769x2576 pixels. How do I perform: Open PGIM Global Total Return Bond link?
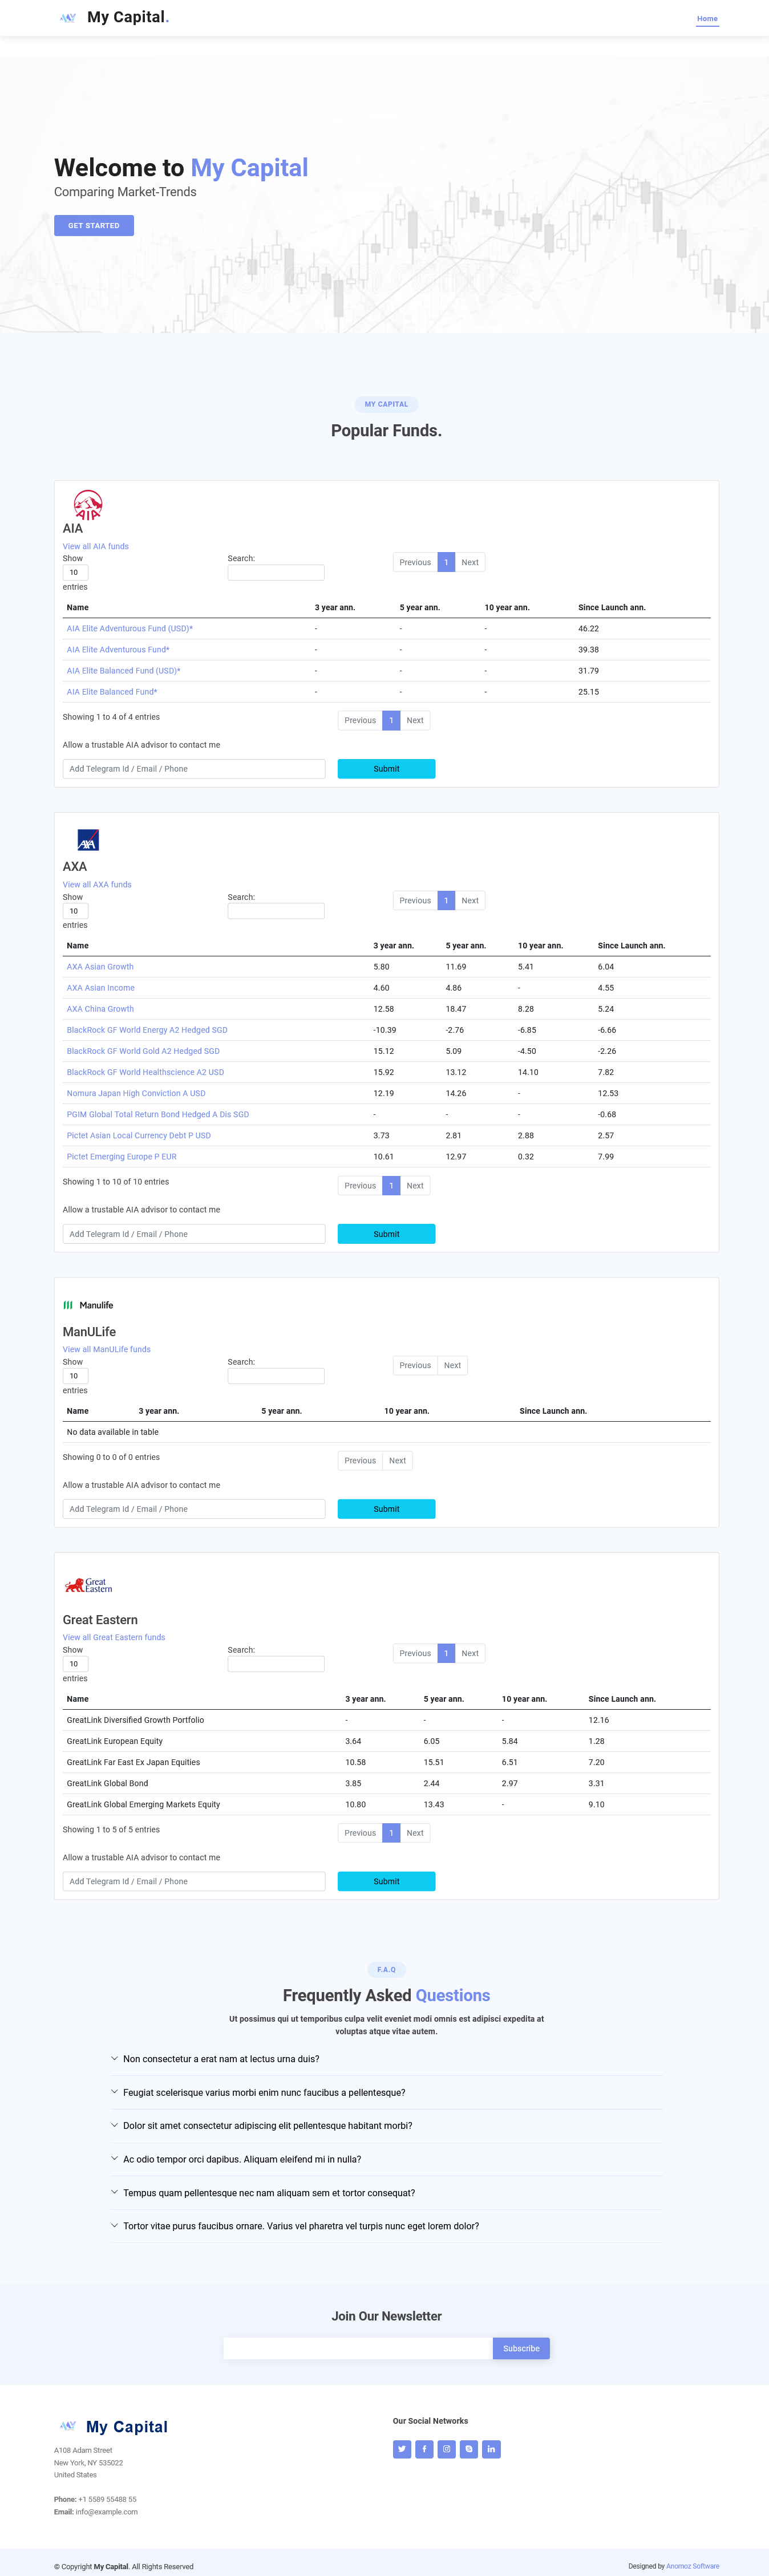pos(158,1114)
